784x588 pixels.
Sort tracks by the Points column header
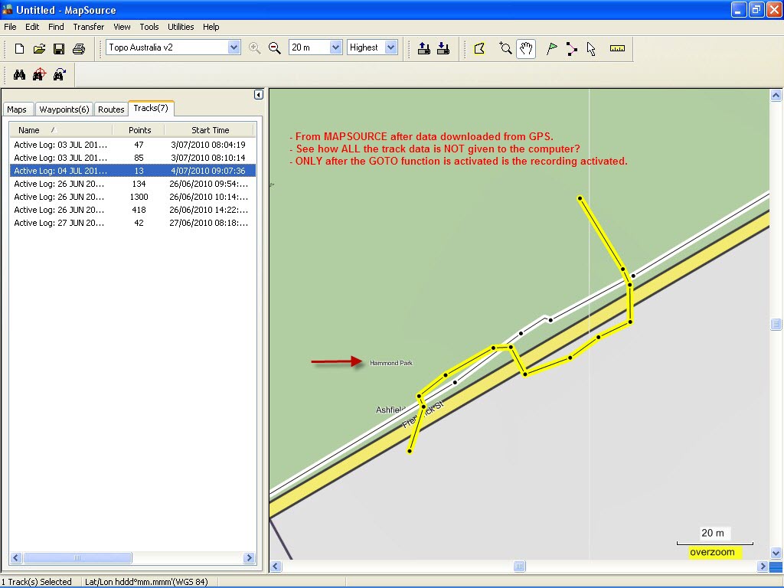[x=139, y=130]
